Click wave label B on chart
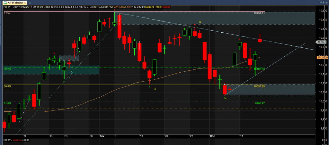Screen dimensions: 329x145 pos(200,22)
